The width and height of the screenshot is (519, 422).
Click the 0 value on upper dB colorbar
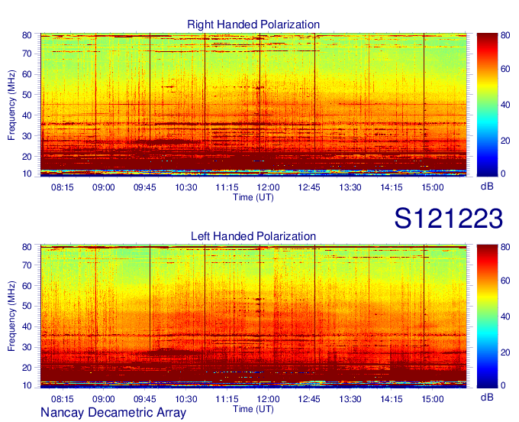tap(503, 174)
